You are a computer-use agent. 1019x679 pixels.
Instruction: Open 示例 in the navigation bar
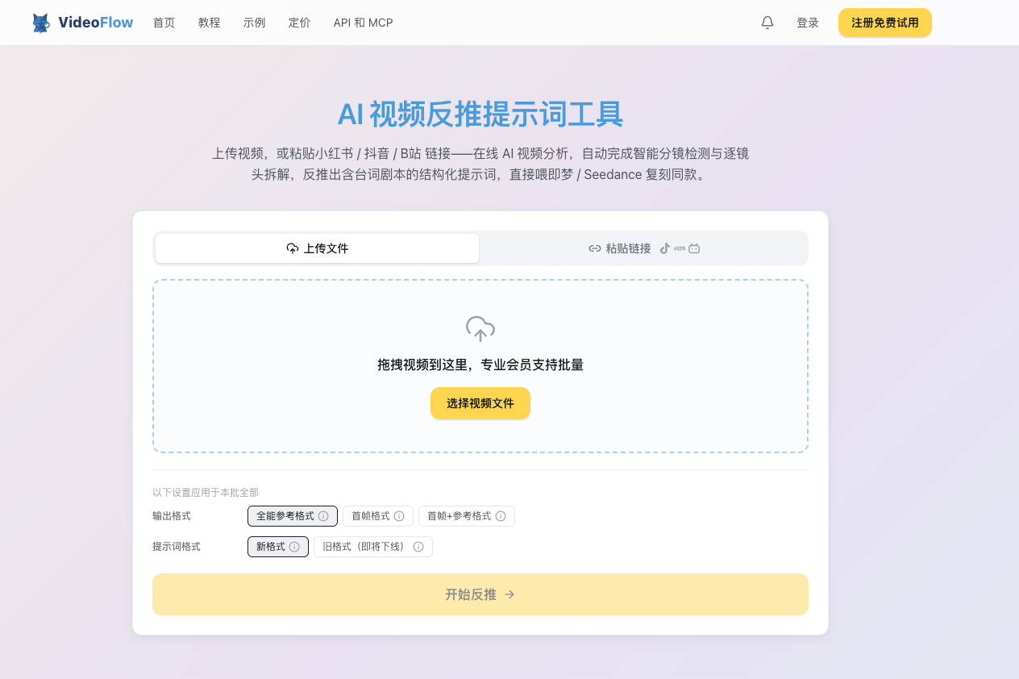(x=255, y=23)
